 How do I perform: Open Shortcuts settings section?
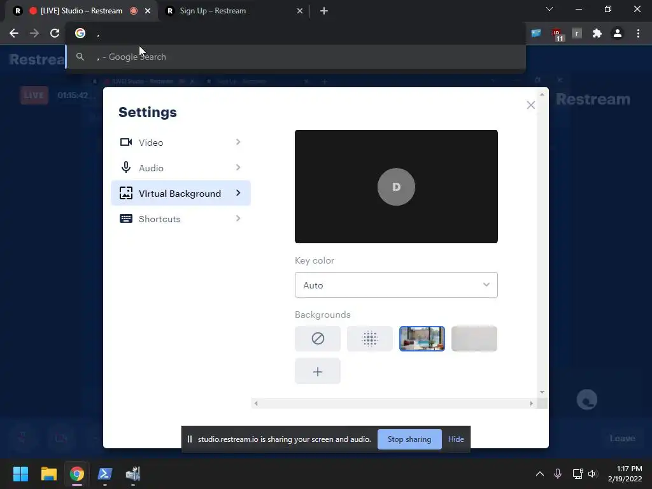point(180,219)
